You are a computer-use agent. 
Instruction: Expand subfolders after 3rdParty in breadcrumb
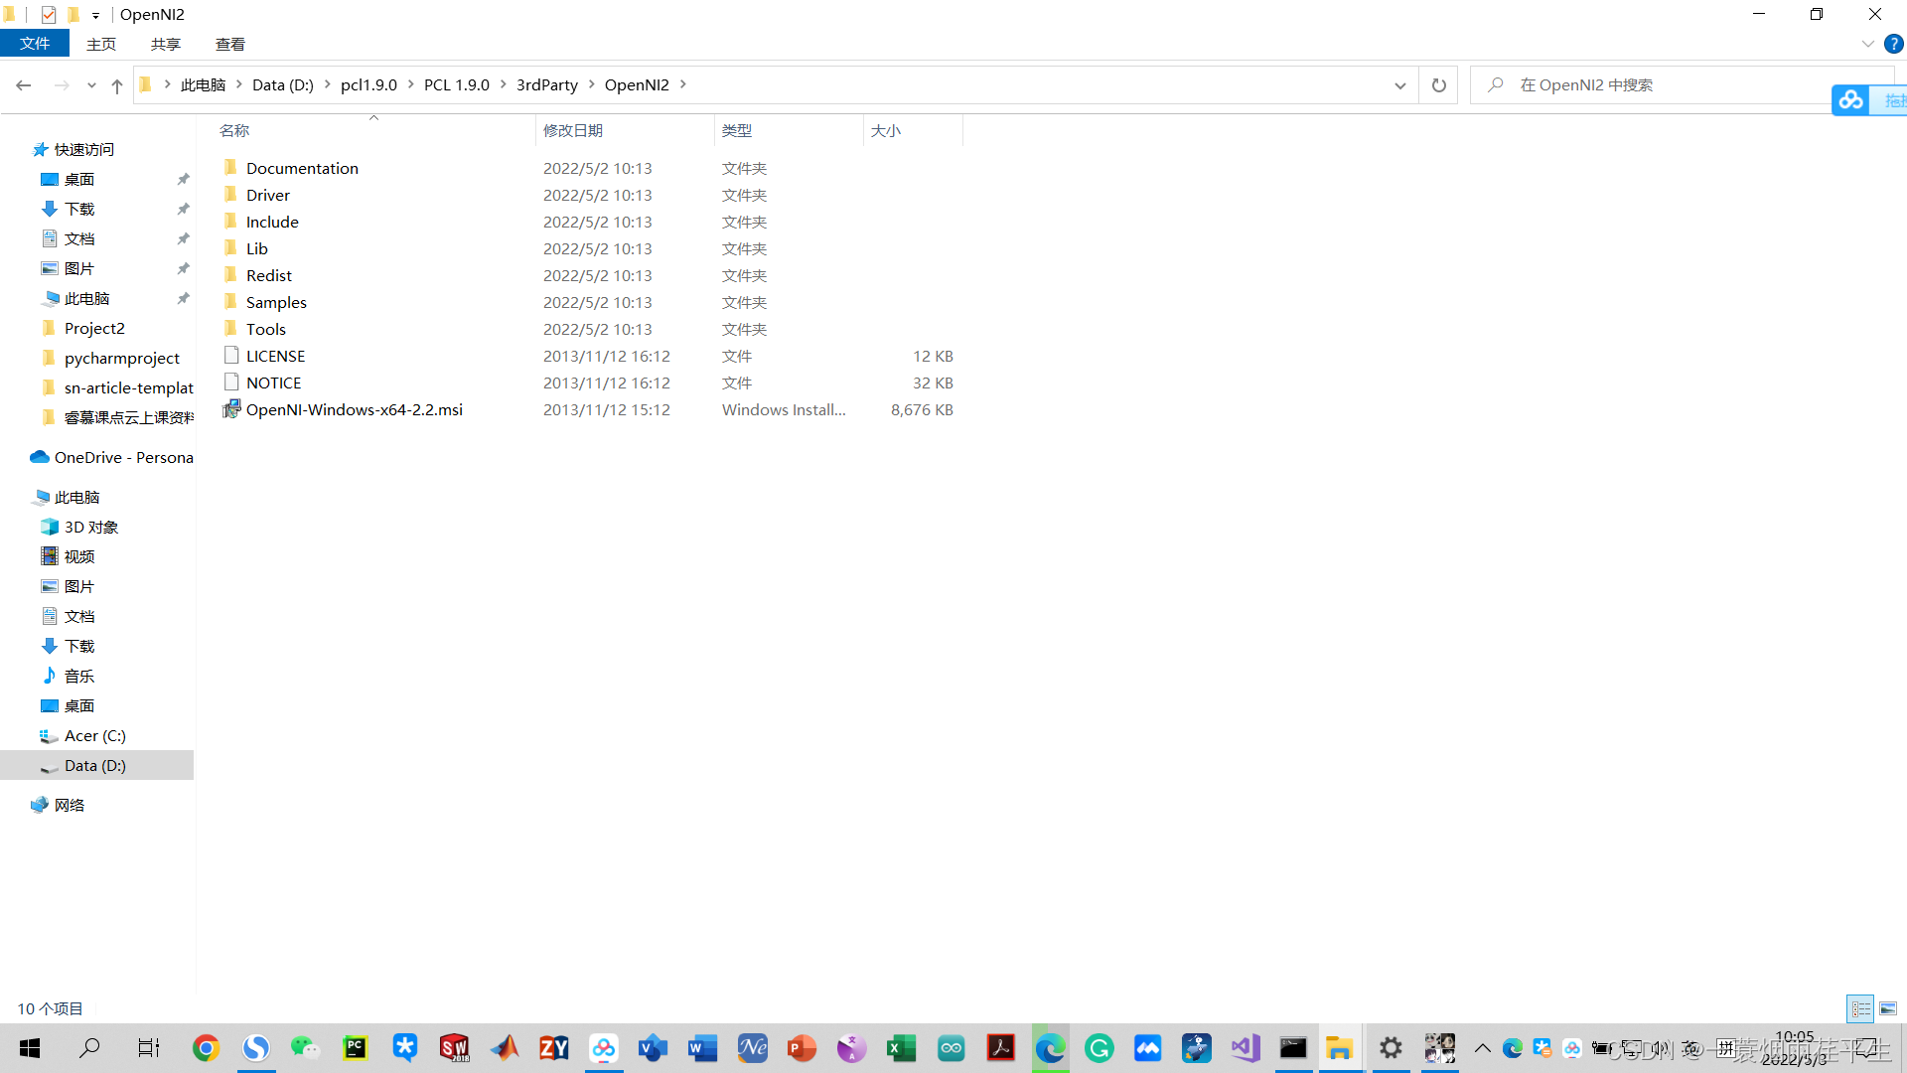pos(592,84)
